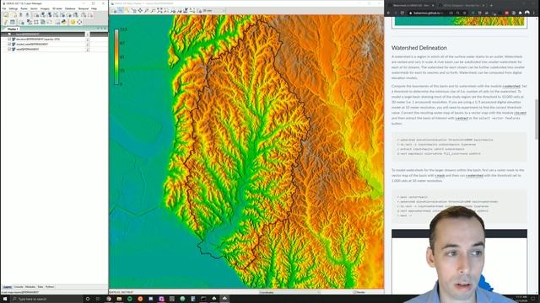Toggle visibility of elevation@PERMANENT layer
Viewport: 540px width, 303px height.
click(x=9, y=40)
